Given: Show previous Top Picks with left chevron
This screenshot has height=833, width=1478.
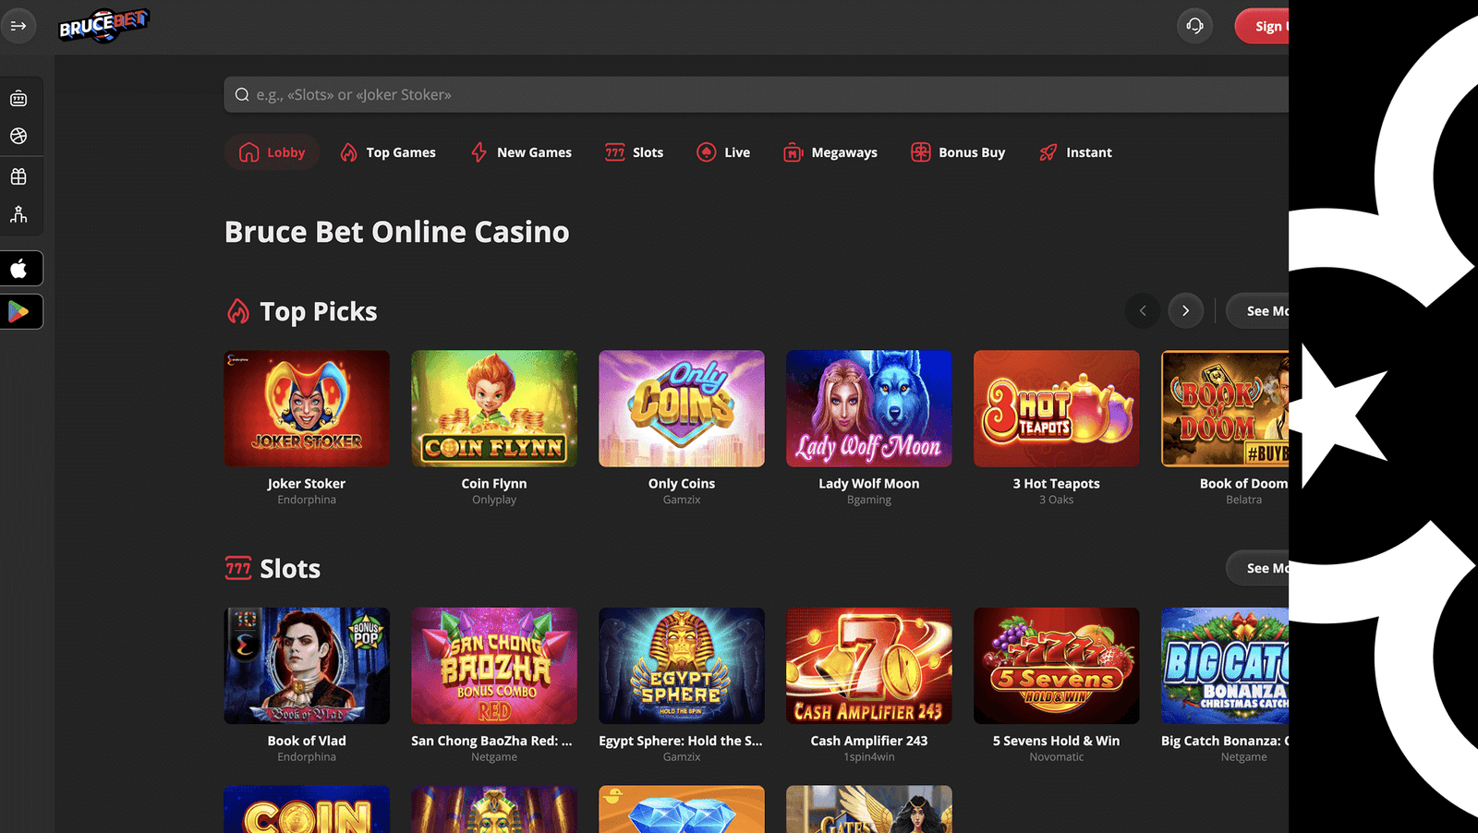Looking at the screenshot, I should pos(1143,311).
